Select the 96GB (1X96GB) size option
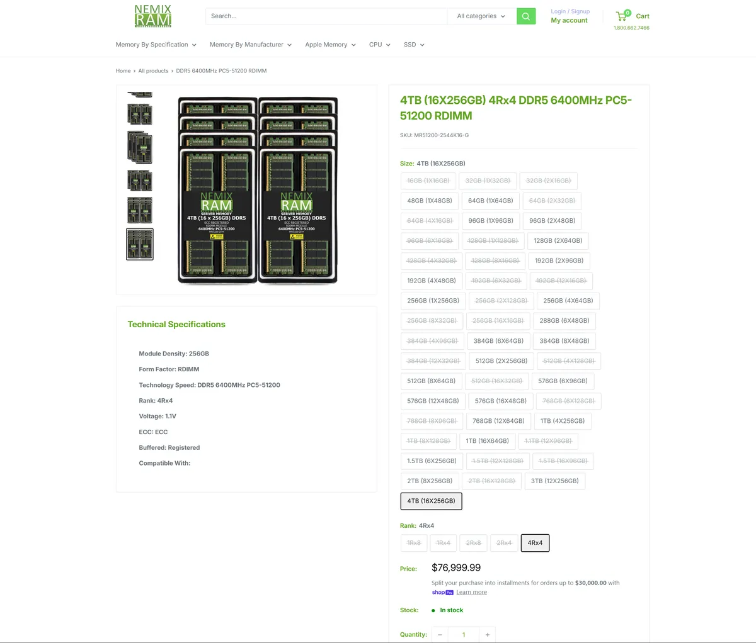This screenshot has width=756, height=643. [x=491, y=221]
